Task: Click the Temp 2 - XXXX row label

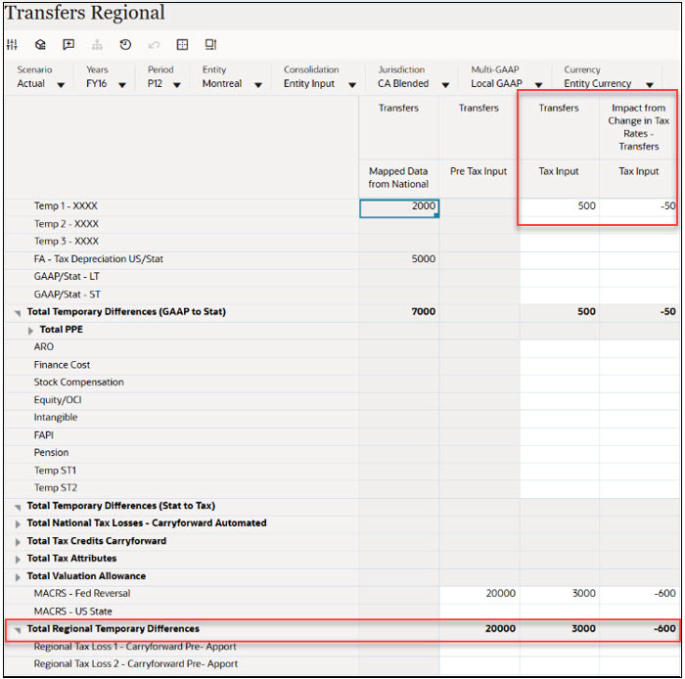Action: click(67, 224)
